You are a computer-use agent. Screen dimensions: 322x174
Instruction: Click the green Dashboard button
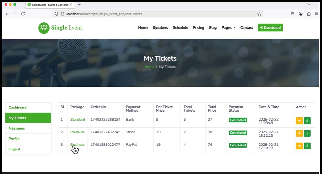click(x=270, y=28)
